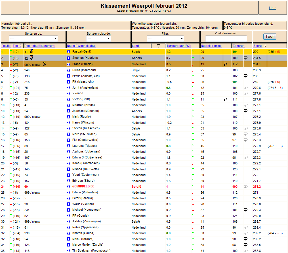Click the return-arrow icon in Victor's Neerslag cell
Image resolution: width=288 pixels, height=253 pixels.
pos(225,99)
